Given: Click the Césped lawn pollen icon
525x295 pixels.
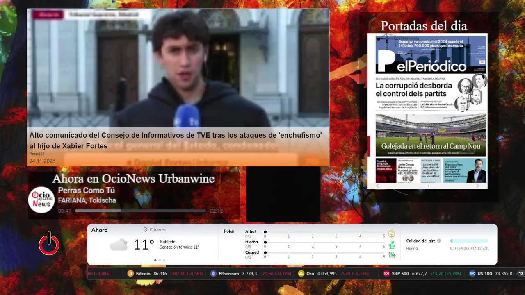Looking at the screenshot, I should [392, 255].
